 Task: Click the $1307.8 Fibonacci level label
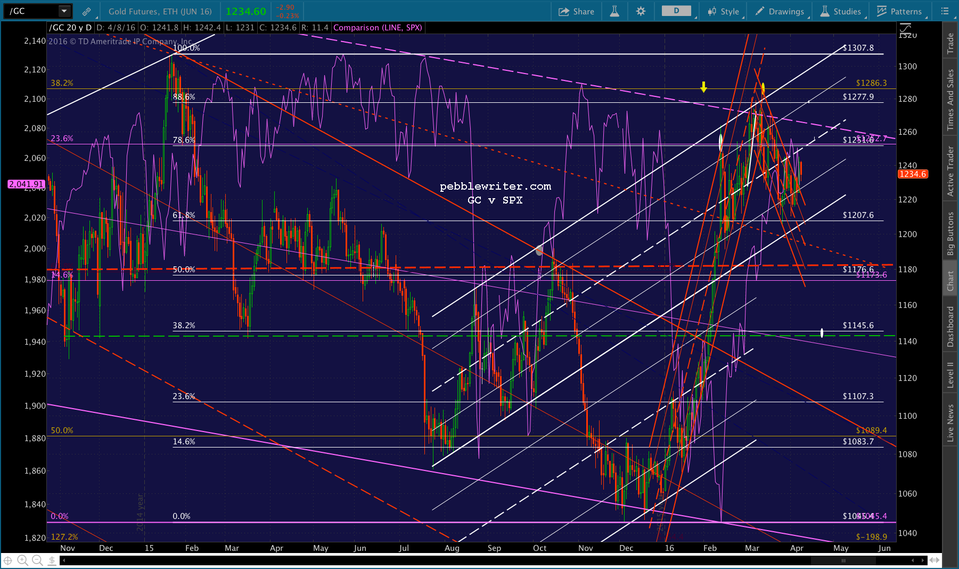(858, 48)
